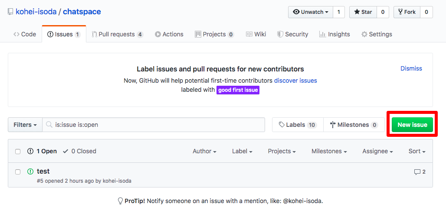Click the magnifier icon in search field
446x210 pixels.
(49, 125)
